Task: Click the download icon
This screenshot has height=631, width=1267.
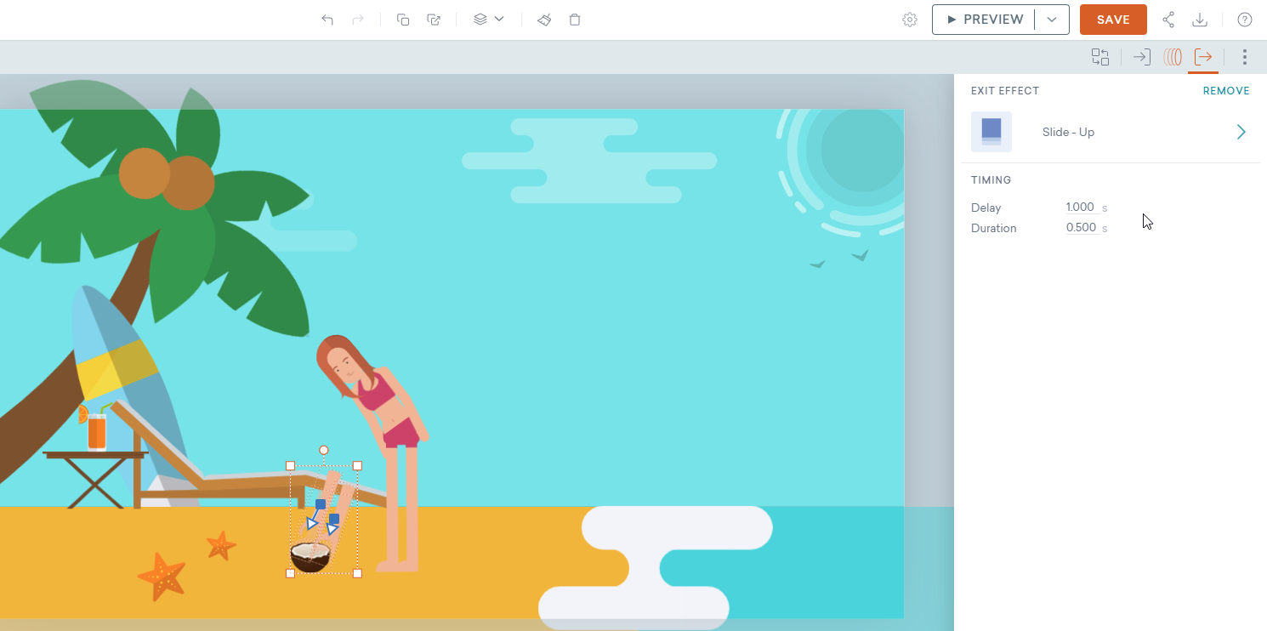Action: 1200,20
